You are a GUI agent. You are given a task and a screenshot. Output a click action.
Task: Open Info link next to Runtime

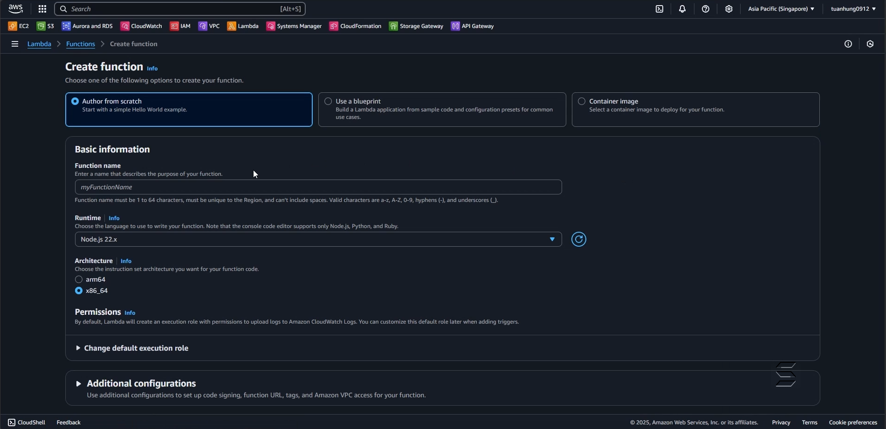click(x=114, y=218)
